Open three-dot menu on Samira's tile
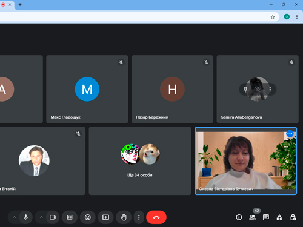303x227 pixels. click(270, 89)
